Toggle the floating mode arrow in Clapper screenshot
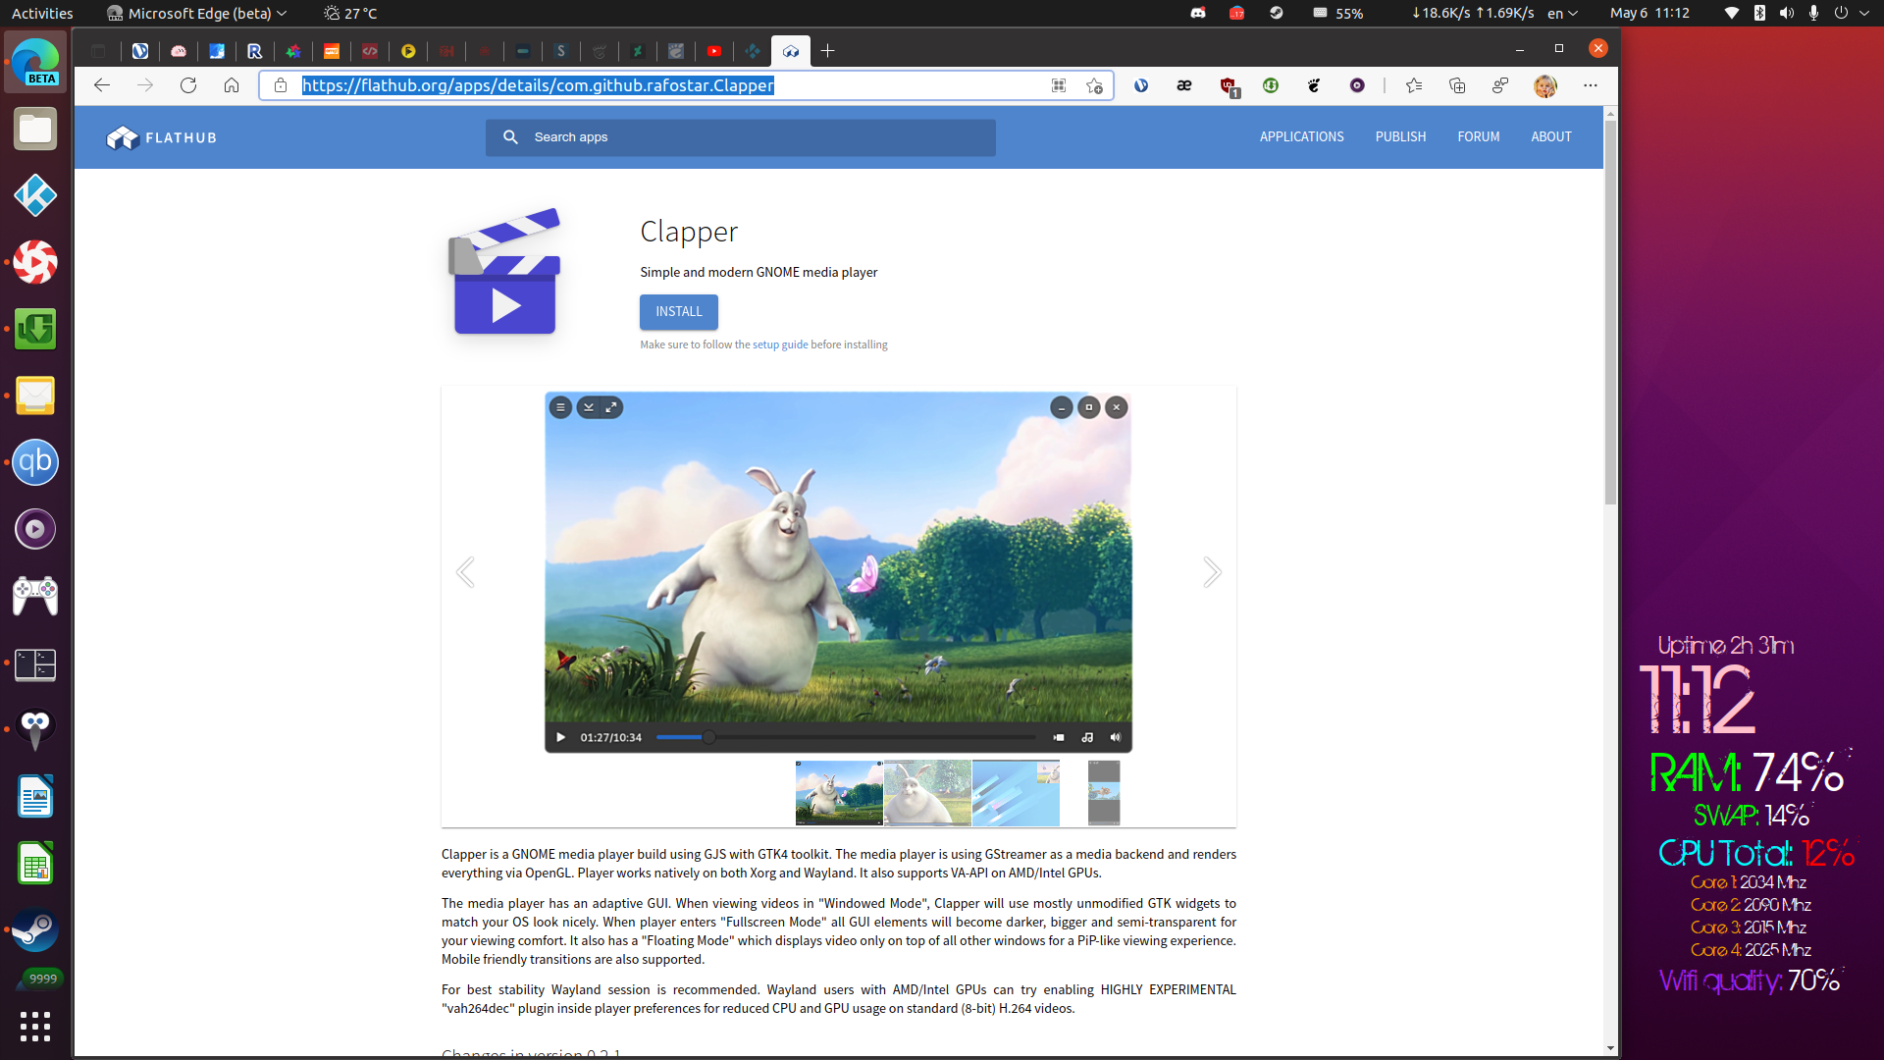The height and width of the screenshot is (1060, 1884). point(588,407)
